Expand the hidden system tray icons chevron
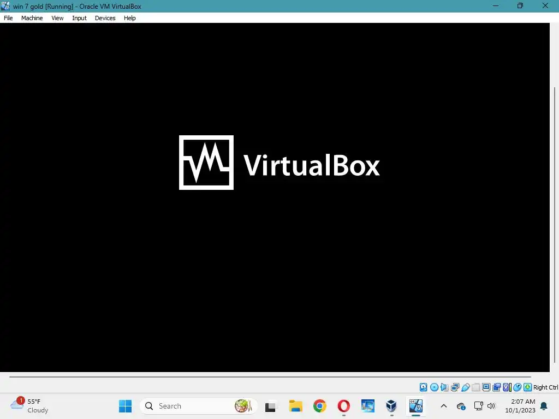This screenshot has height=419, width=559. (x=443, y=406)
